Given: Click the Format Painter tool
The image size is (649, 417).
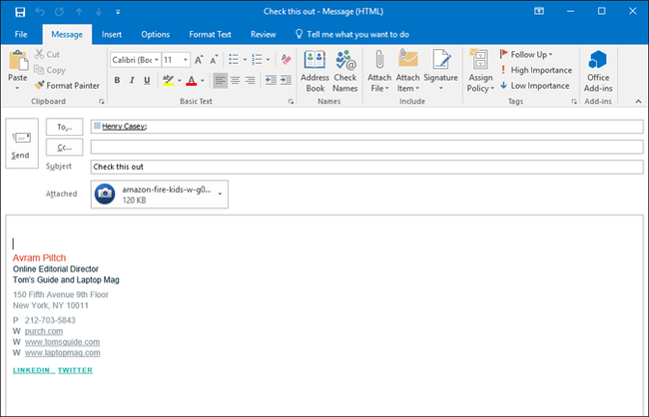Looking at the screenshot, I should pos(66,86).
